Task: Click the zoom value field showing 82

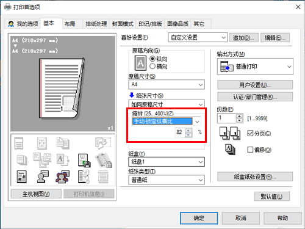Action: (x=180, y=133)
